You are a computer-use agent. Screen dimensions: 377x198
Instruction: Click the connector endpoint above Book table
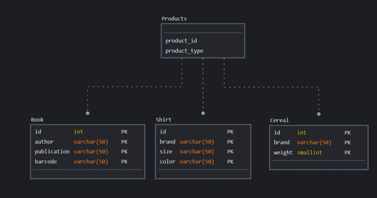click(88, 114)
